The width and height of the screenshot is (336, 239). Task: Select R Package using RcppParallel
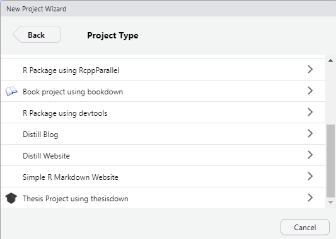pos(163,70)
